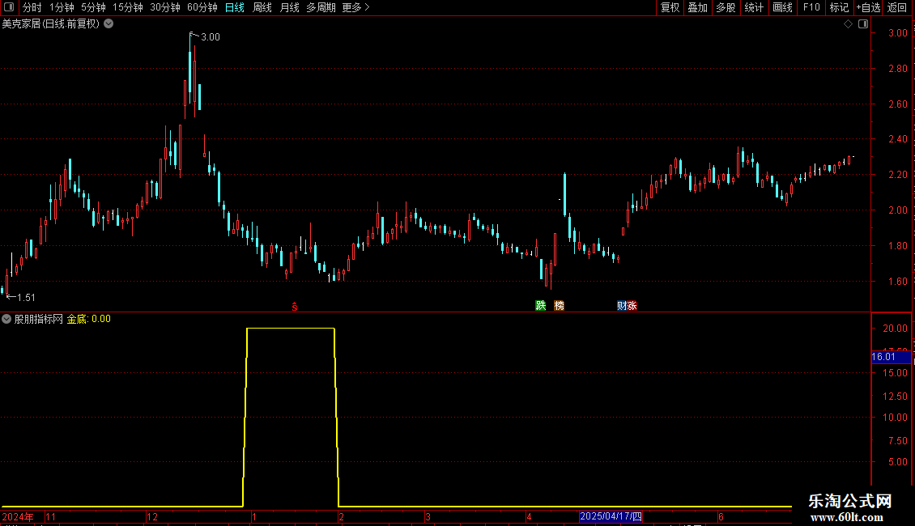The image size is (915, 526).
Task: Click the 3.00 high price label
Action: pyautogui.click(x=210, y=37)
